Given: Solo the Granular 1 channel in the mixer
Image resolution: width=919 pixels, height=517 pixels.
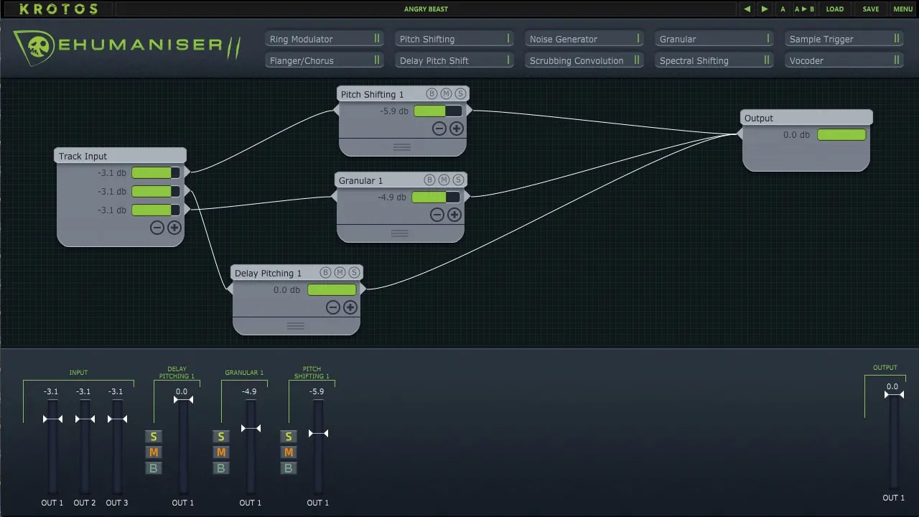Looking at the screenshot, I should point(221,436).
